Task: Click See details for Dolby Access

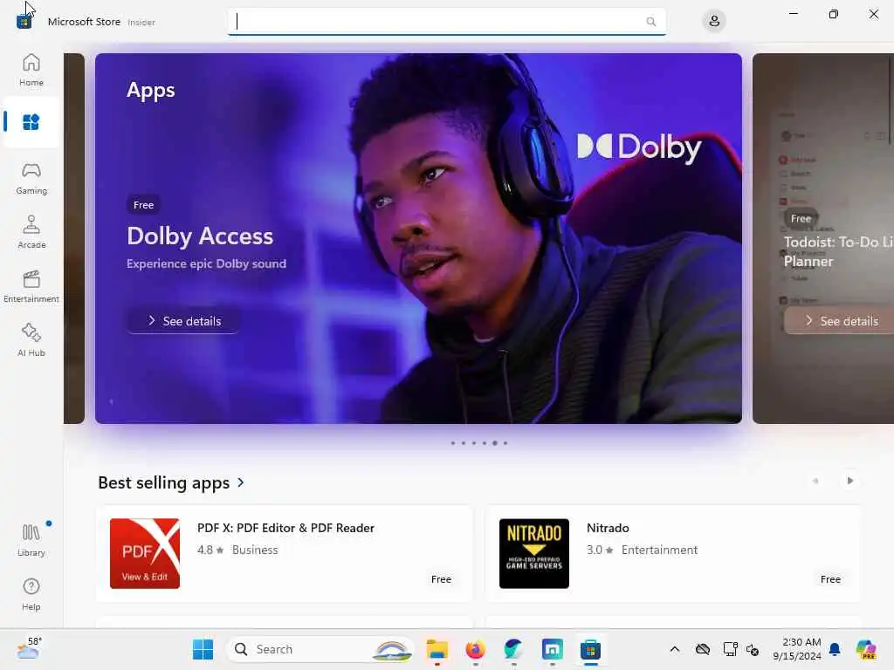Action: pyautogui.click(x=183, y=321)
